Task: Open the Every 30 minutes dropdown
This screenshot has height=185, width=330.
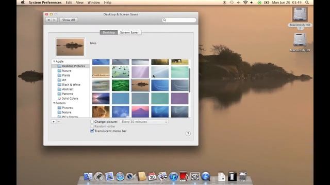Action: (x=144, y=122)
